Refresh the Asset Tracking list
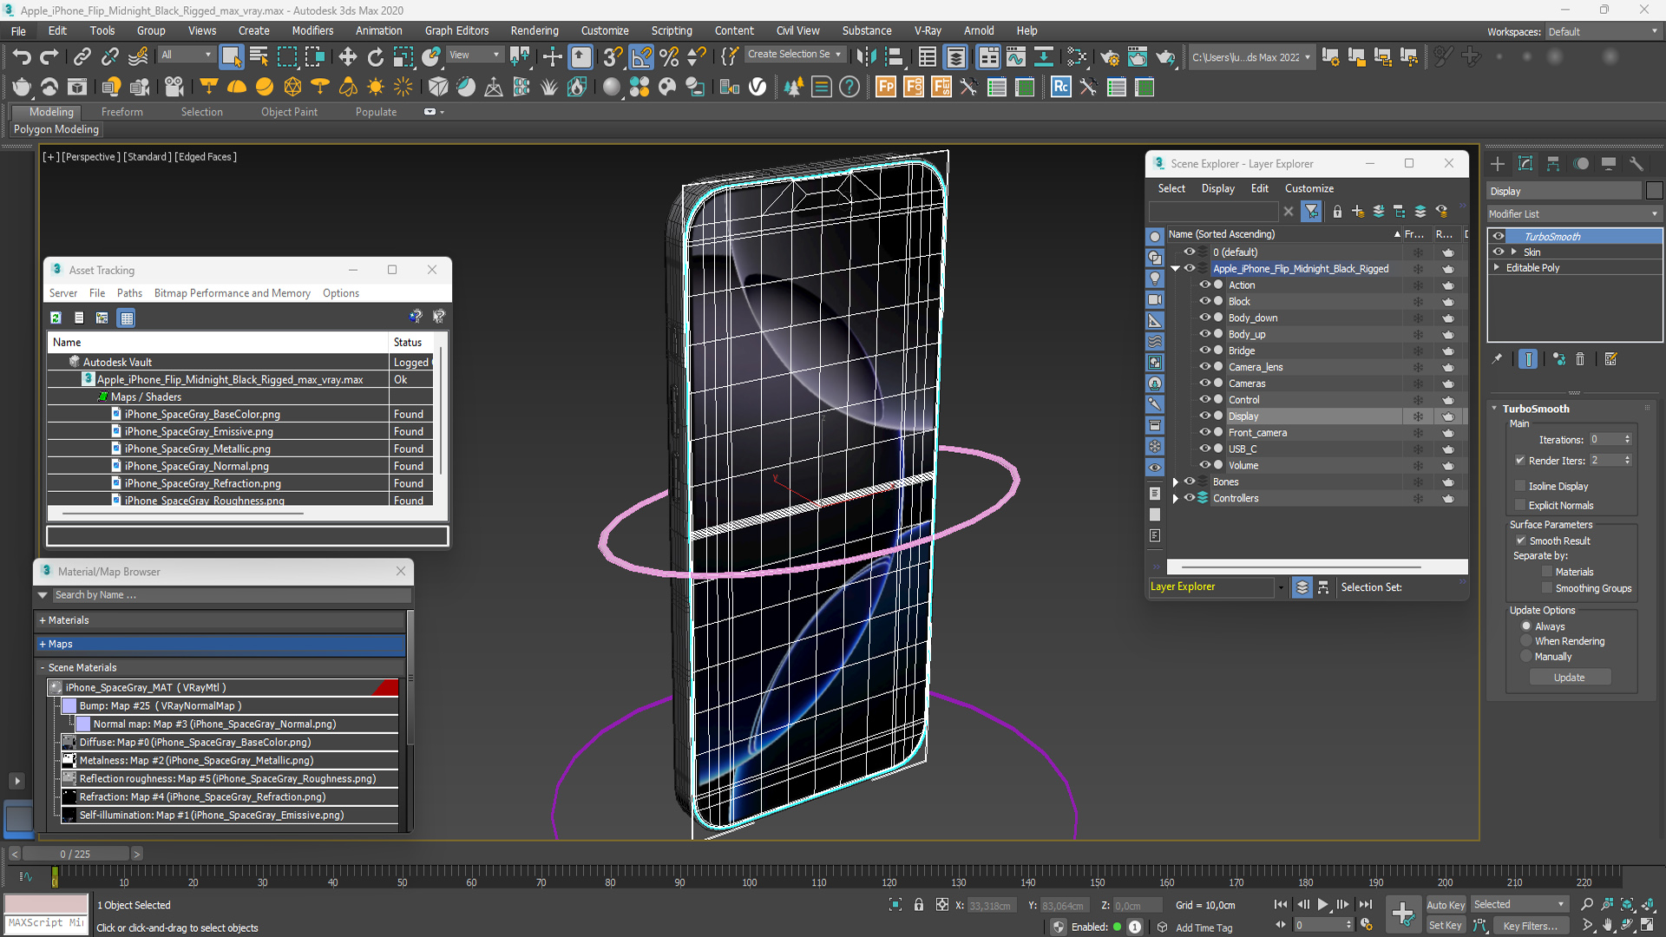Screen dimensions: 1666x937 coord(56,318)
